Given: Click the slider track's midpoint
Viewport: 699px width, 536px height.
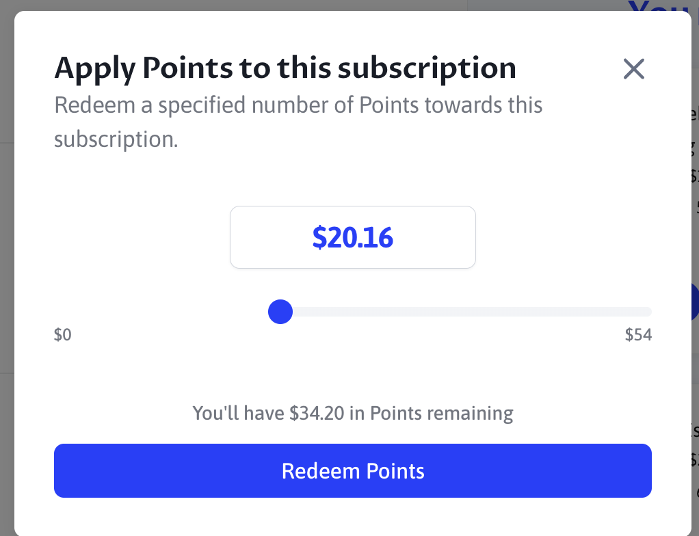Looking at the screenshot, I should tap(353, 312).
